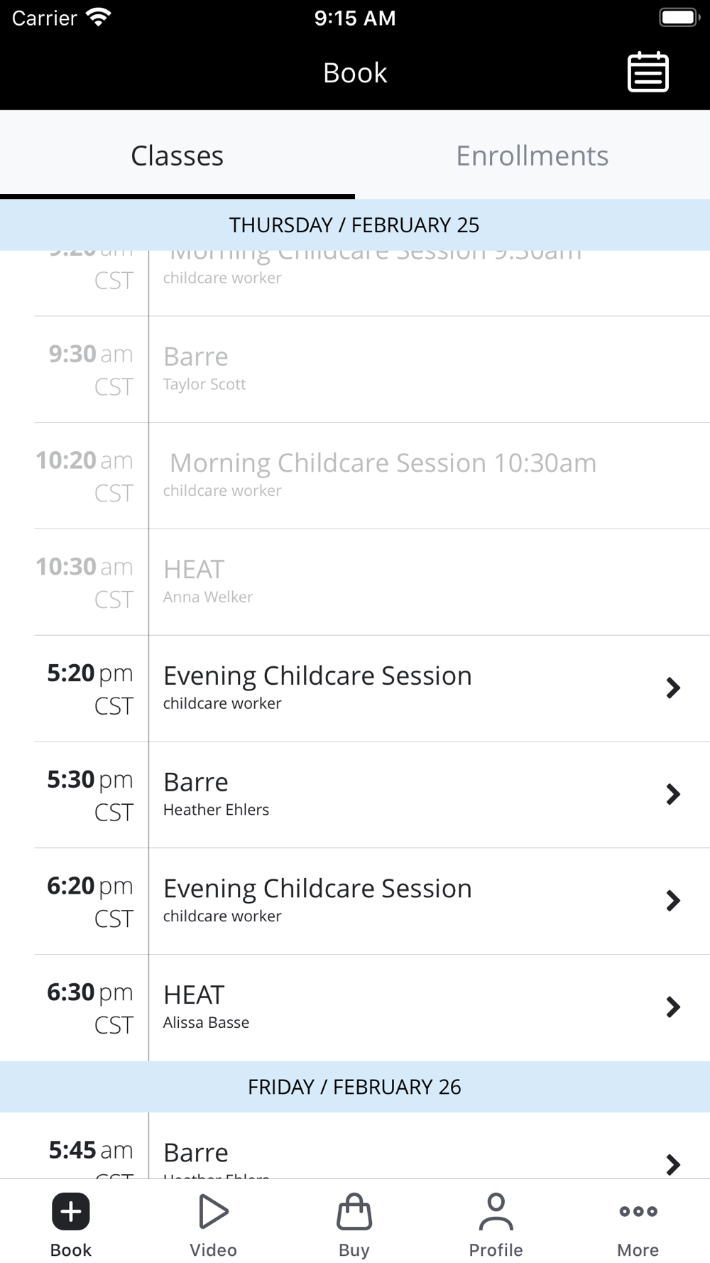Switch to the Enrollments tab
This screenshot has height=1263, width=710.
(x=532, y=155)
